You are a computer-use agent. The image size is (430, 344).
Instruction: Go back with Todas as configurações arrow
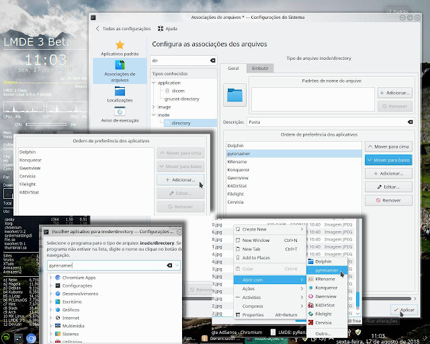pos(97,28)
